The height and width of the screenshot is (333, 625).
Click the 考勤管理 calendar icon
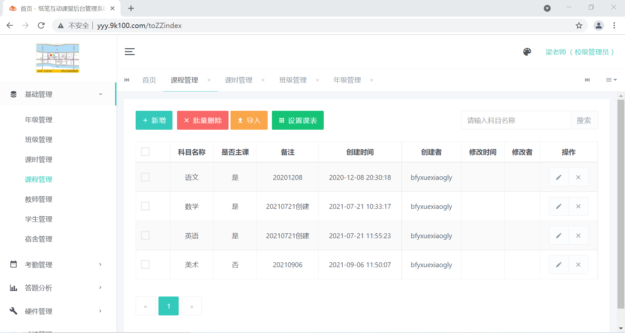tap(13, 264)
